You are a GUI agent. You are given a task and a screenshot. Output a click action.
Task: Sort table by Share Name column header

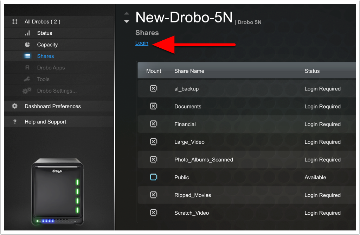coord(189,71)
